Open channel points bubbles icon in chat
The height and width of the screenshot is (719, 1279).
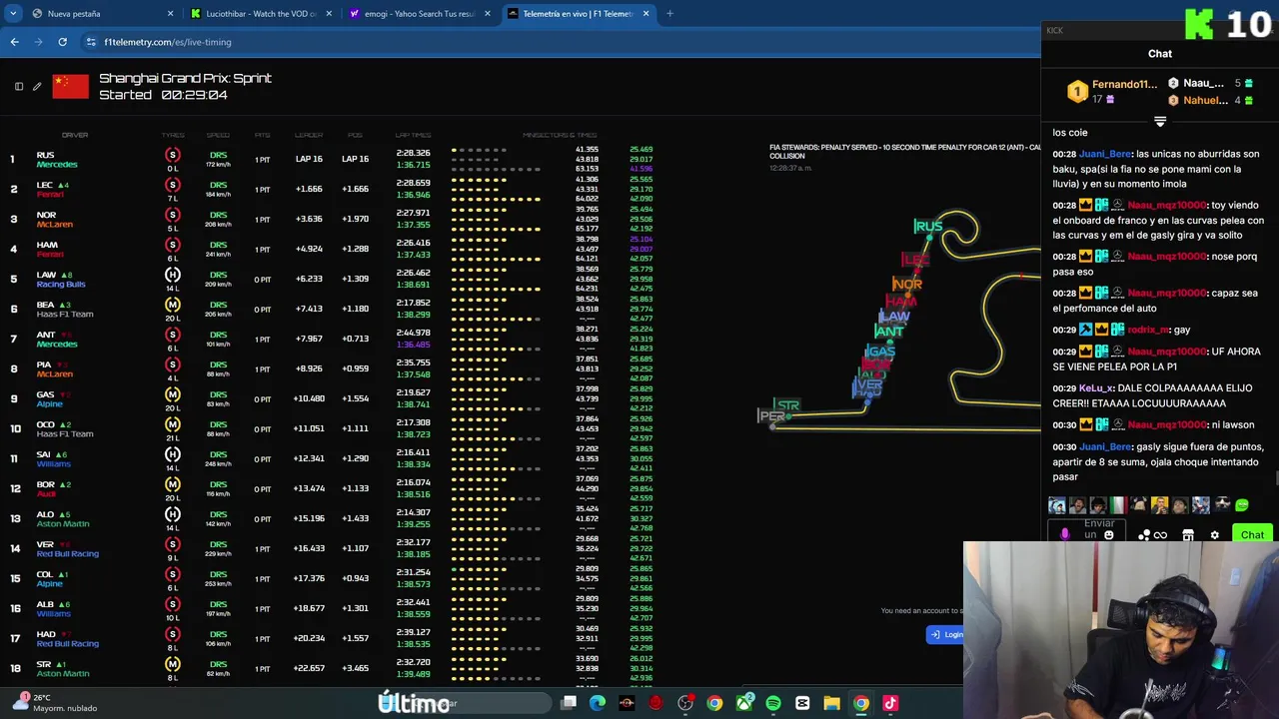pyautogui.click(x=1144, y=535)
